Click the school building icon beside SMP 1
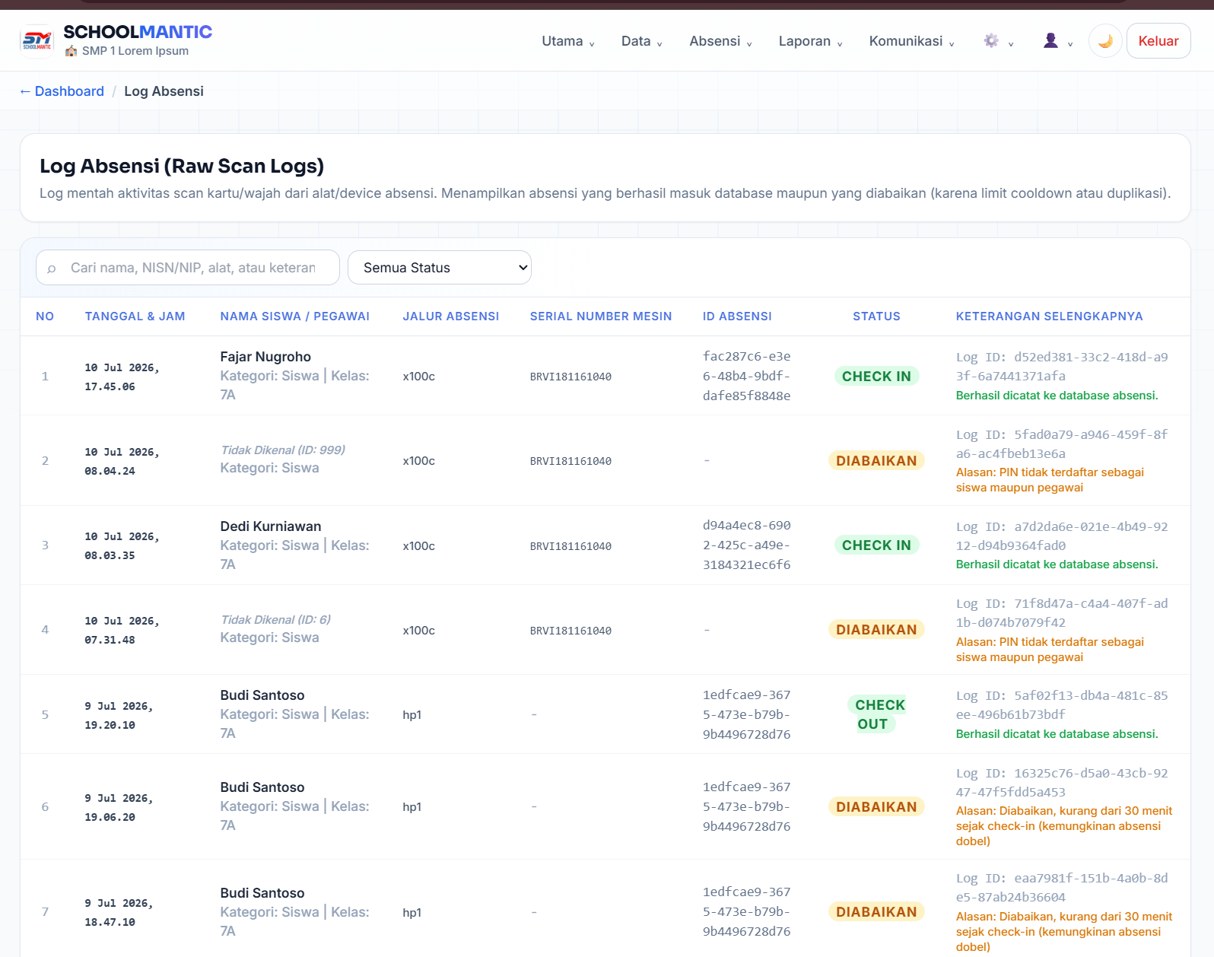This screenshot has height=957, width=1214. [71, 51]
